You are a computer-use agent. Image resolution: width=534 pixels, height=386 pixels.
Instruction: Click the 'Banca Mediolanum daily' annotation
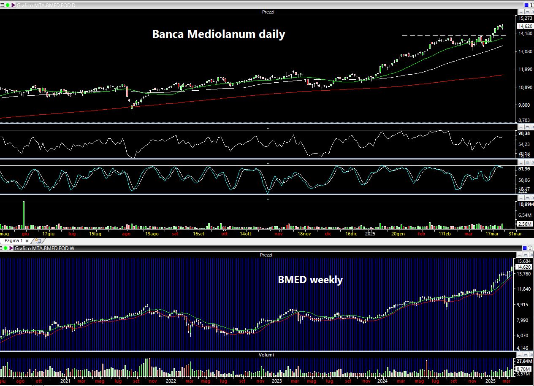(219, 34)
